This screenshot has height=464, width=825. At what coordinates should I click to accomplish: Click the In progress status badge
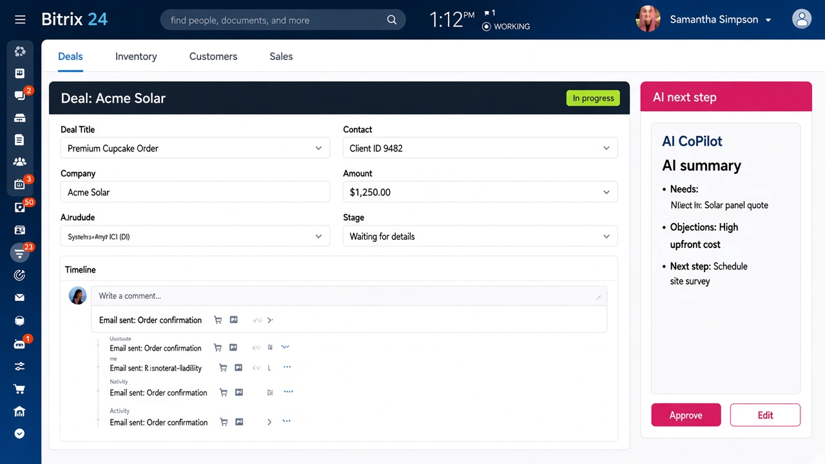click(x=593, y=98)
